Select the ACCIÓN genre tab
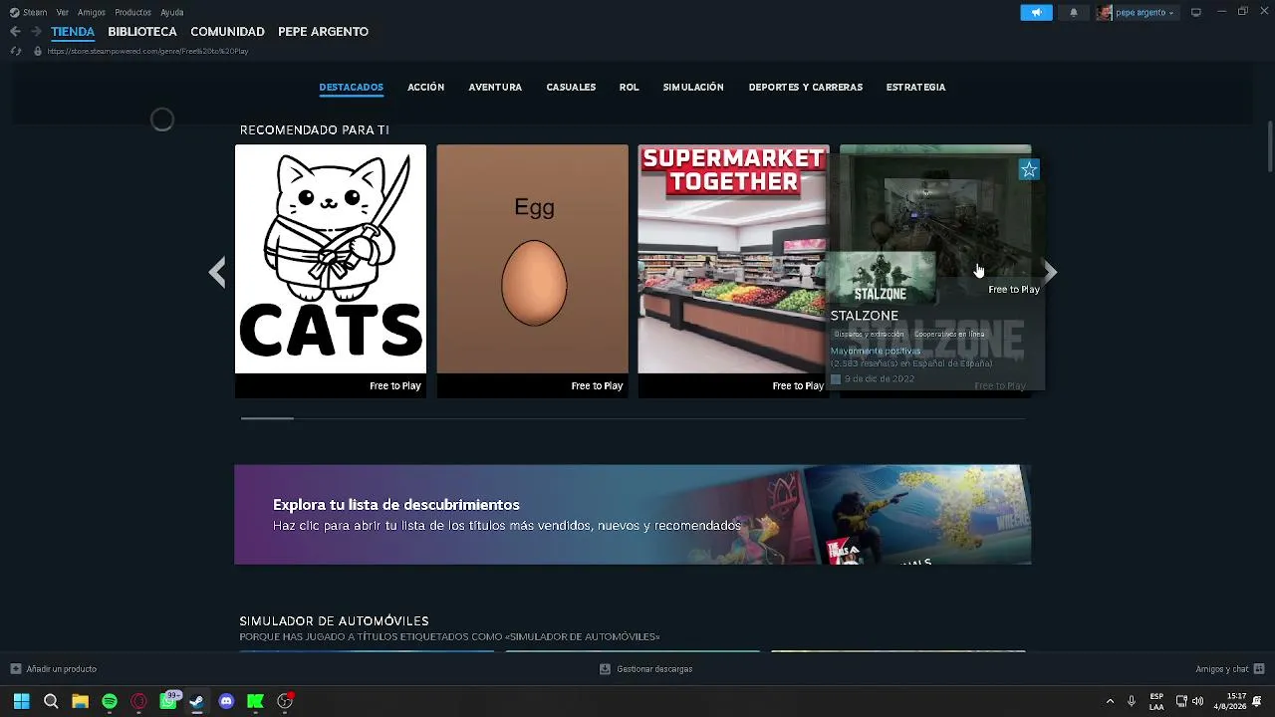1275x717 pixels. pos(425,88)
